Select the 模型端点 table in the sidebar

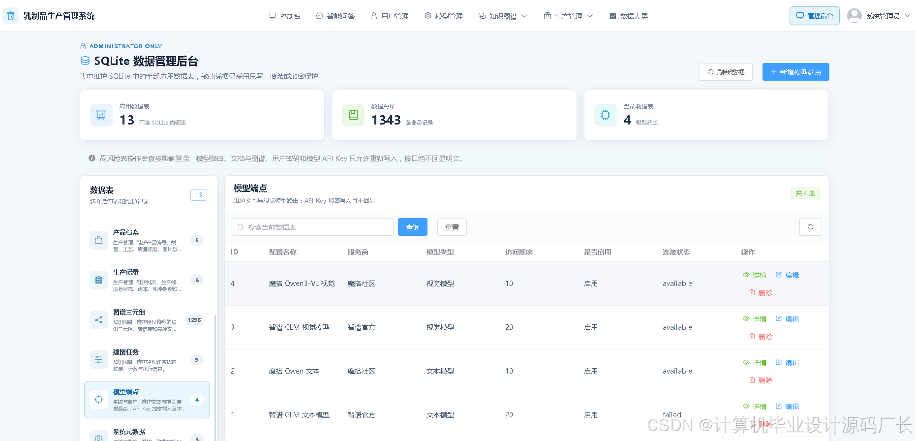(147, 400)
